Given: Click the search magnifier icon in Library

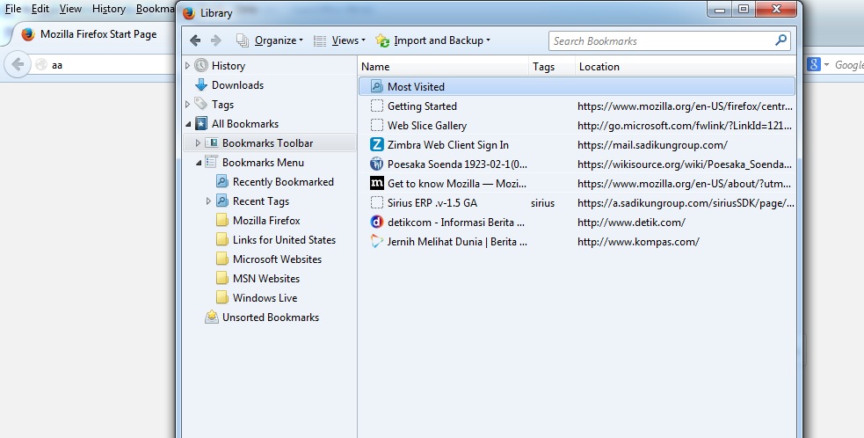Looking at the screenshot, I should (781, 40).
